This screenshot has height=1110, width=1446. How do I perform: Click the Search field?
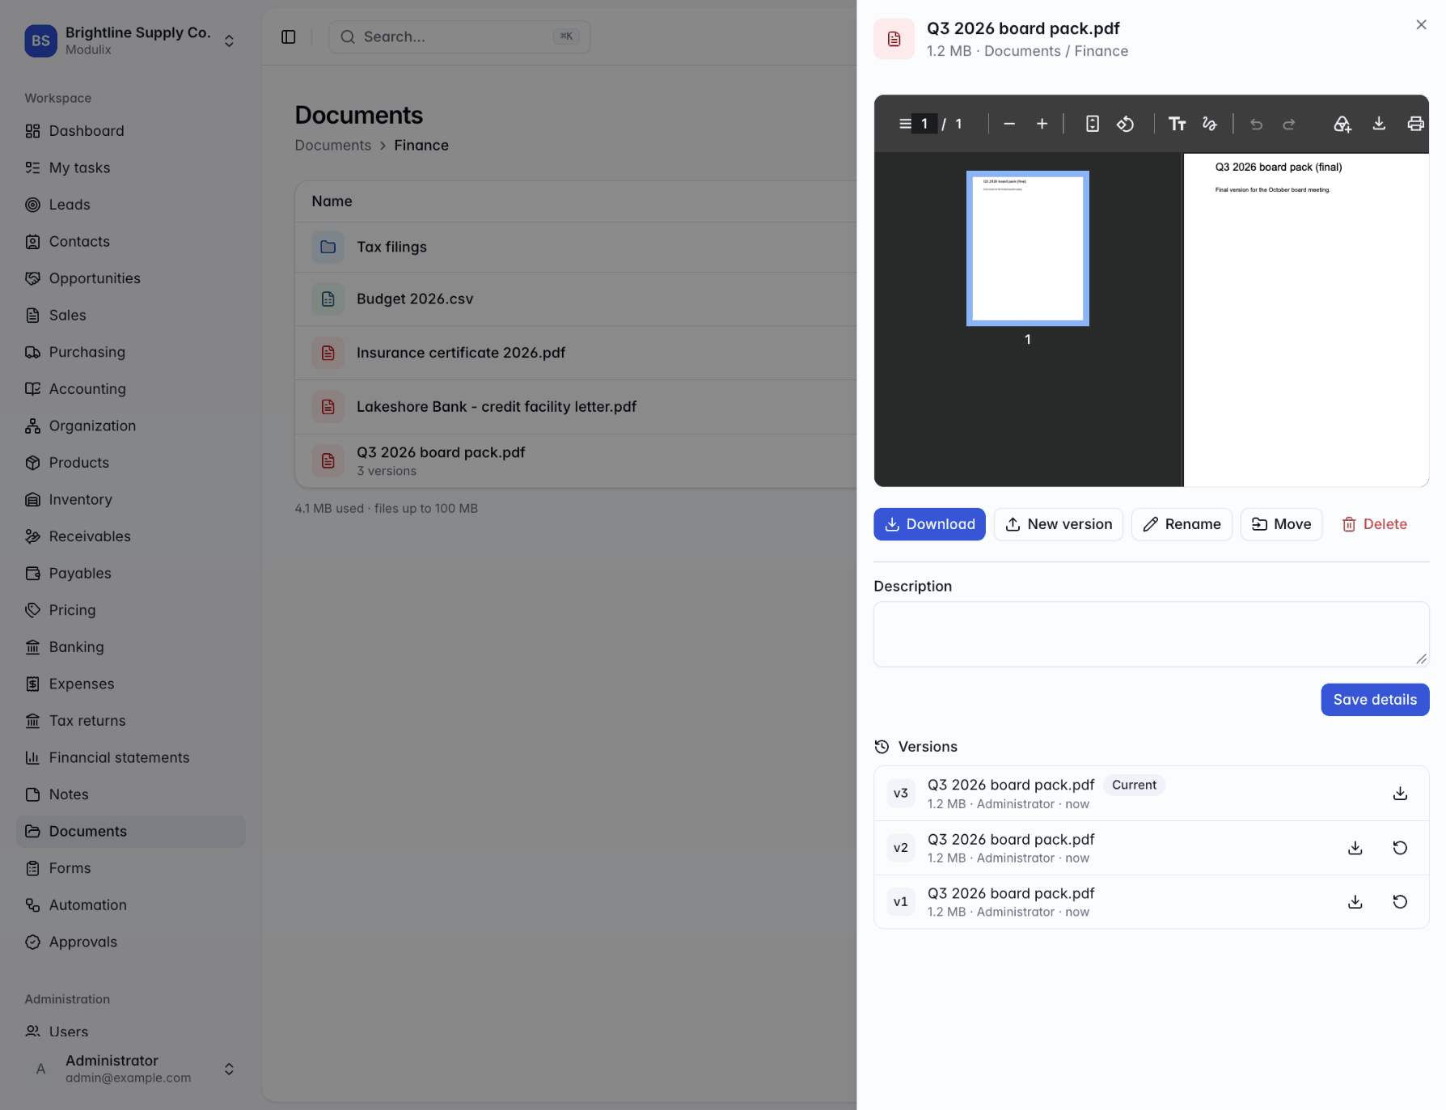click(x=459, y=37)
